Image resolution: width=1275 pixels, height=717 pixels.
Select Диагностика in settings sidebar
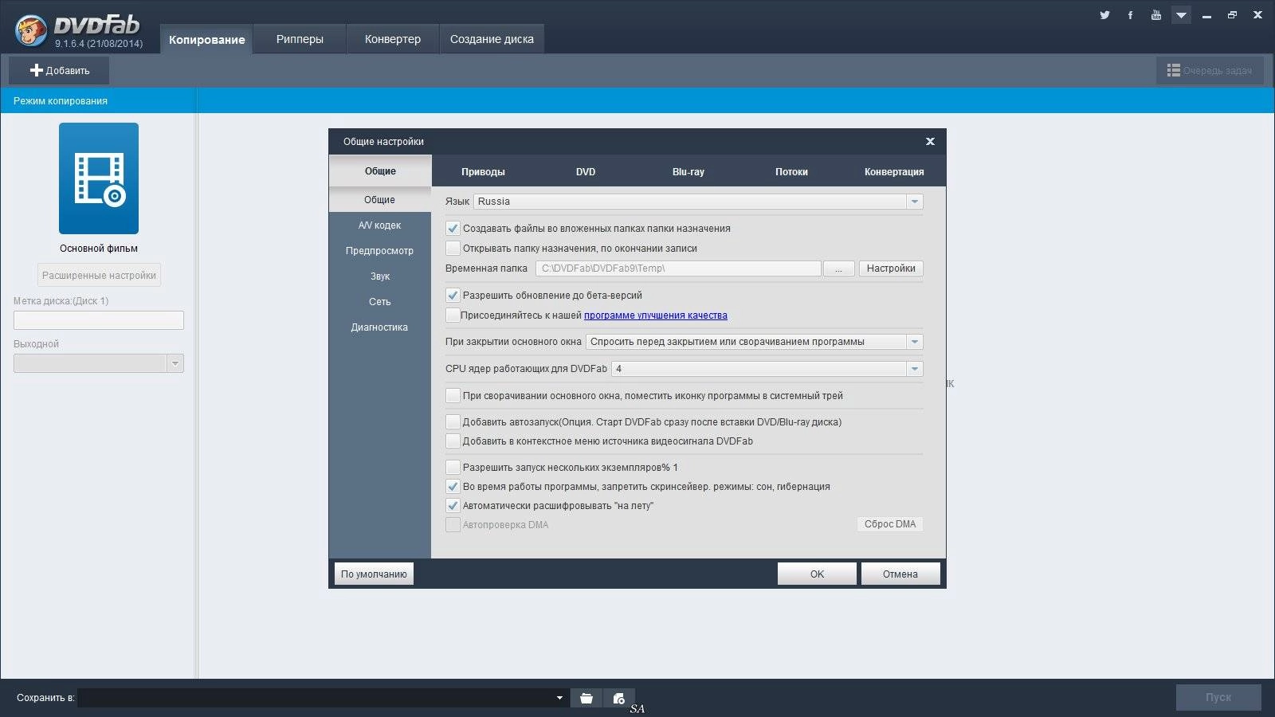coord(379,327)
